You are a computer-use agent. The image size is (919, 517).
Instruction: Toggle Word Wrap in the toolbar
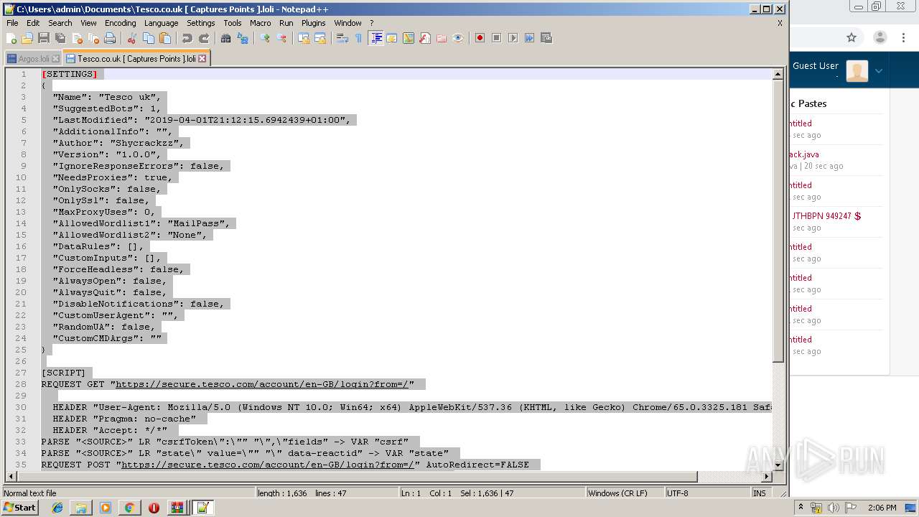point(342,38)
